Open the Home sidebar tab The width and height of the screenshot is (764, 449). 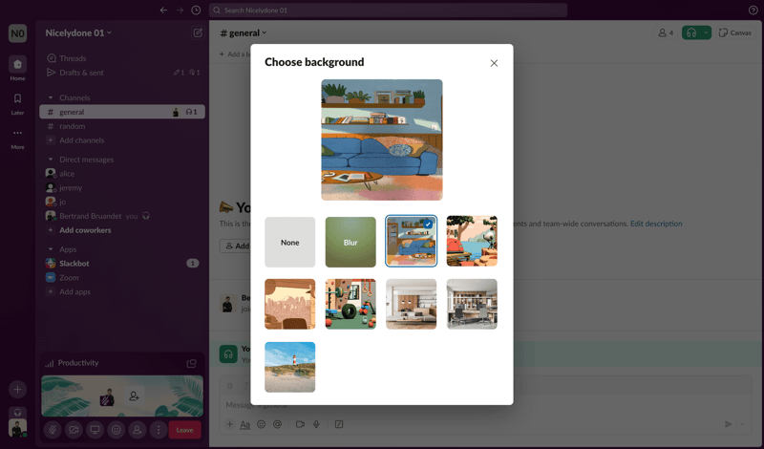click(x=17, y=68)
